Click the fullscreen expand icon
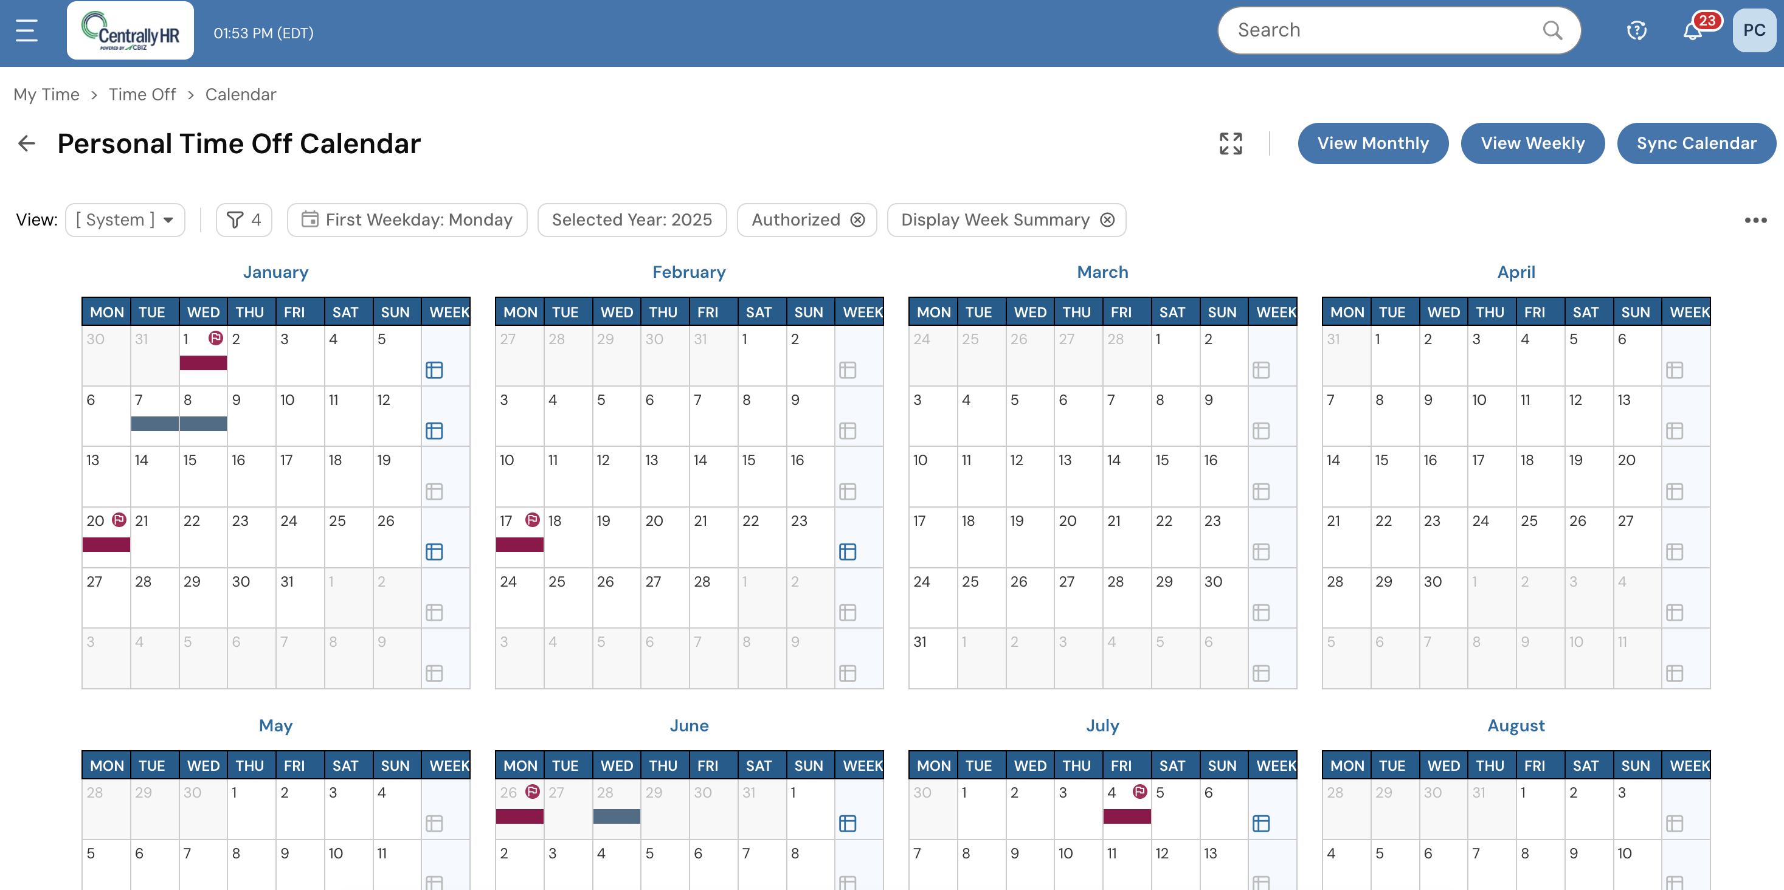 click(1231, 143)
